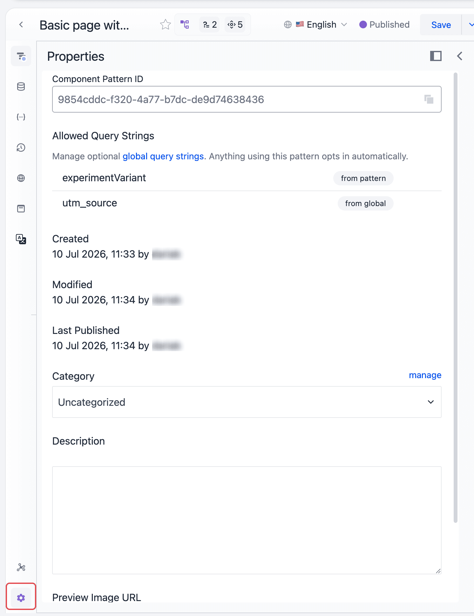Open the structure panel in sidebar
This screenshot has height=616, width=474.
point(21,56)
